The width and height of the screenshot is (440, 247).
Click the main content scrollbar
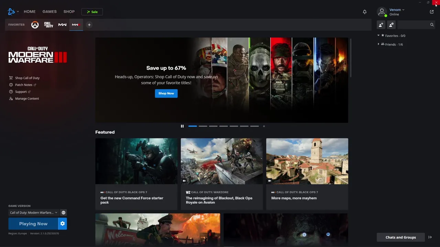coord(351,58)
